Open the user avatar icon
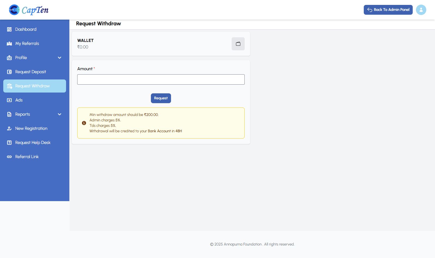Image resolution: width=435 pixels, height=258 pixels. point(421,10)
